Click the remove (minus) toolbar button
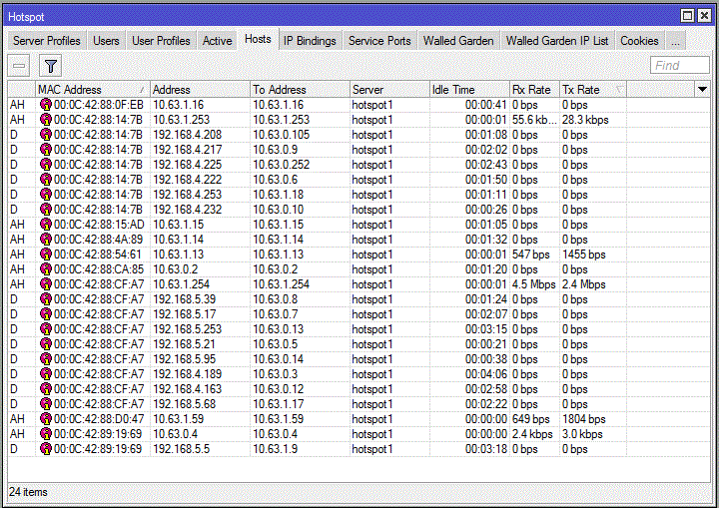Screen dimensions: 719x508 point(19,66)
